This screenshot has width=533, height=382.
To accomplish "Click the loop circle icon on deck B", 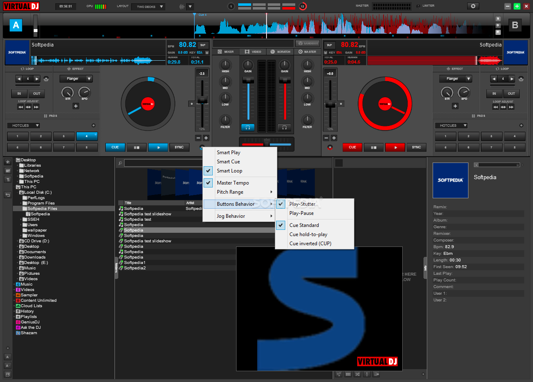I will click(x=521, y=79).
